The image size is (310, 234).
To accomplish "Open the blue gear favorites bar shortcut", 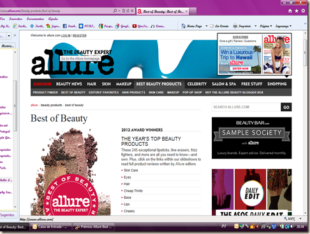I will 37,26.
